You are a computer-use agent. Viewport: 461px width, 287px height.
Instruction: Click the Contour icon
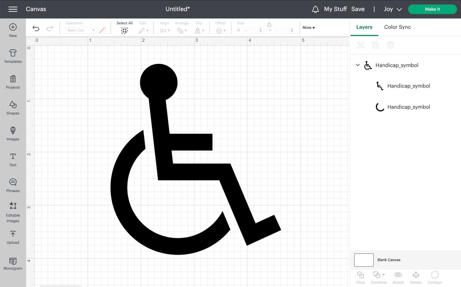click(435, 276)
